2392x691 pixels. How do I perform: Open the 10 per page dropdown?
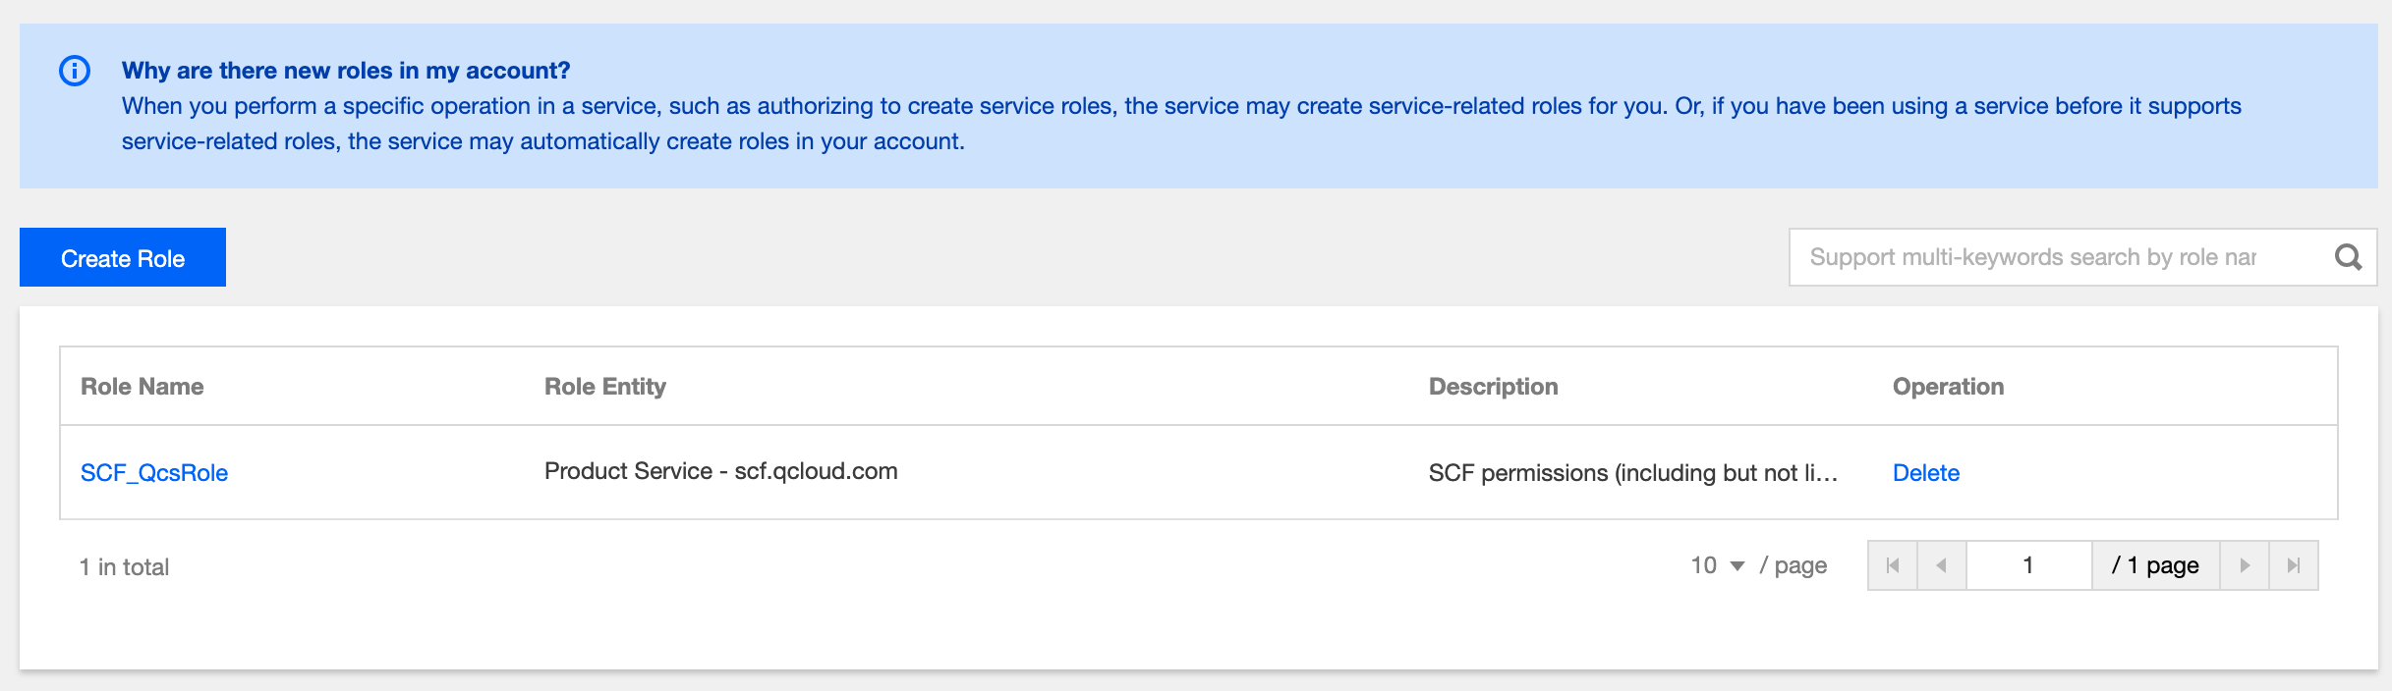(x=1718, y=565)
